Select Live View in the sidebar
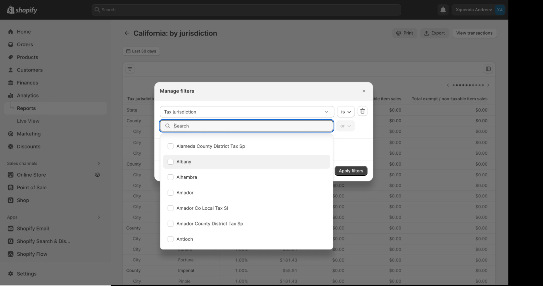543x286 pixels. (28, 121)
